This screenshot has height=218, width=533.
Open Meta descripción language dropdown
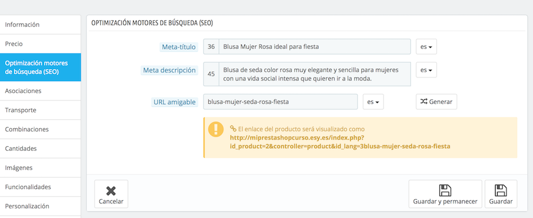click(426, 70)
